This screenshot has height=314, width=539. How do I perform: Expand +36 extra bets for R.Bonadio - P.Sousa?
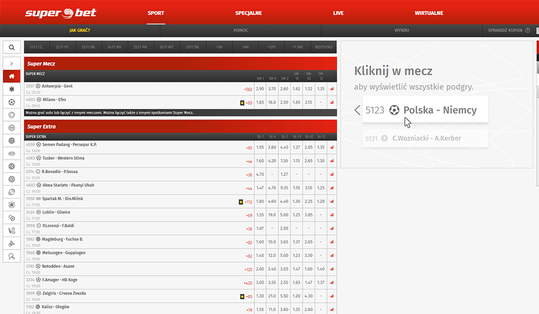(249, 175)
